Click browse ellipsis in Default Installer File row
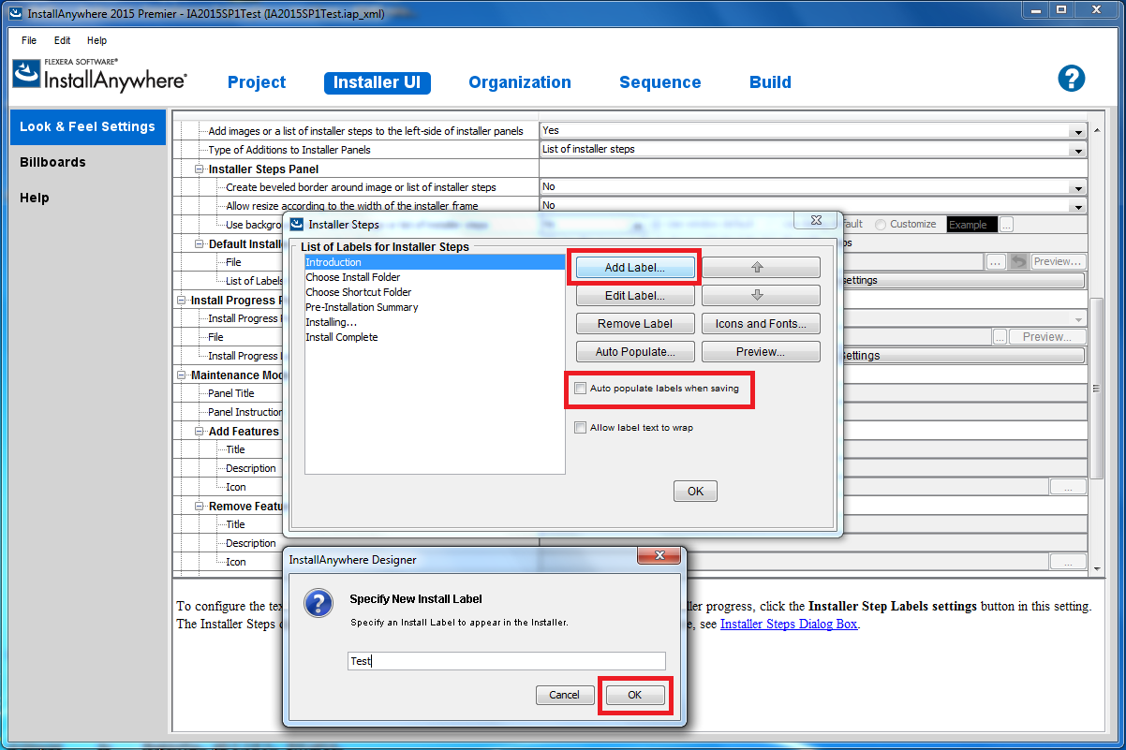The image size is (1126, 750). (996, 262)
